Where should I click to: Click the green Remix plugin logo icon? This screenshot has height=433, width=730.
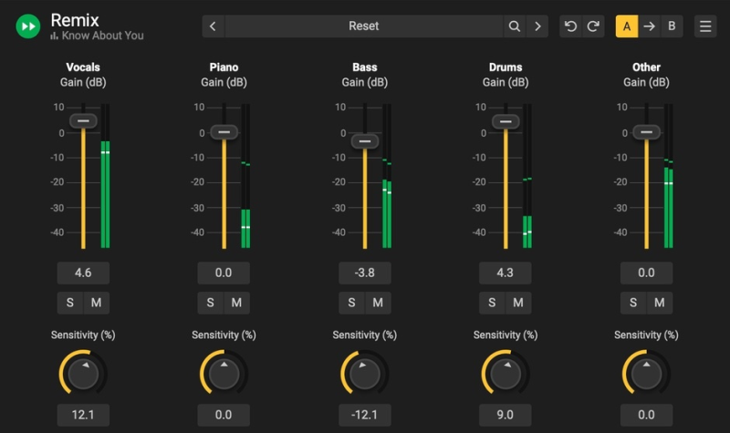(28, 26)
